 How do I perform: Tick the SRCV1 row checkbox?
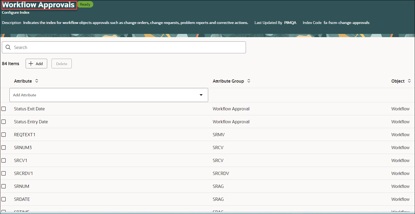click(4, 160)
